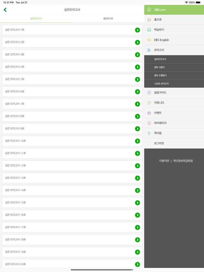204x272 pixels.
Task: Select 샘의 시험지 submenu item
Action: 174,67
